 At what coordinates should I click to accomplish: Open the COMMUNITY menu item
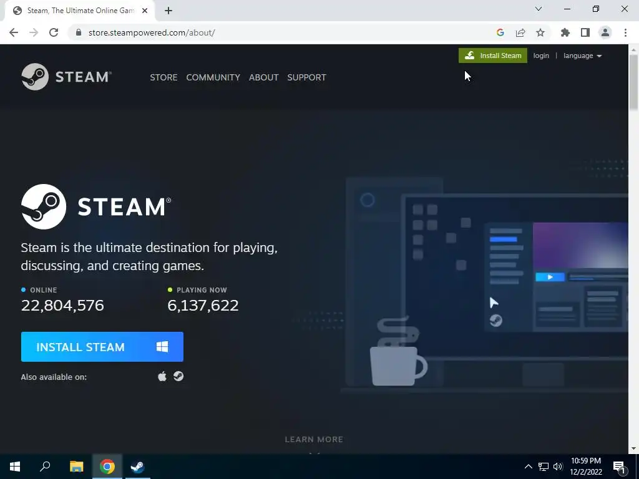213,77
